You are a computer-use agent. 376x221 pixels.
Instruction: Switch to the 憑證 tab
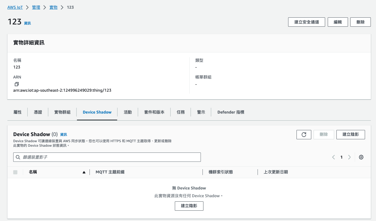point(38,112)
